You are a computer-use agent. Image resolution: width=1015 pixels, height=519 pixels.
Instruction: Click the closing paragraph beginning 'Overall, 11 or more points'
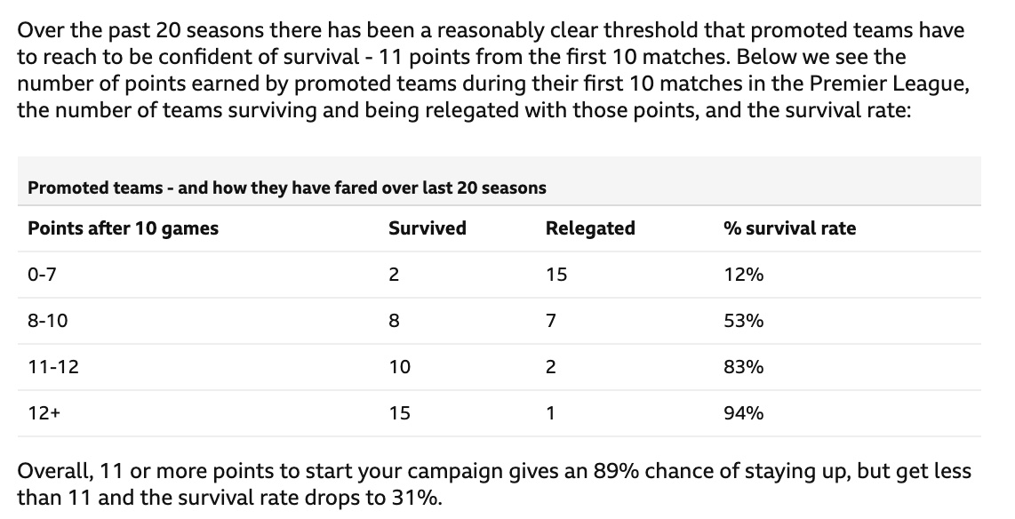point(494,484)
